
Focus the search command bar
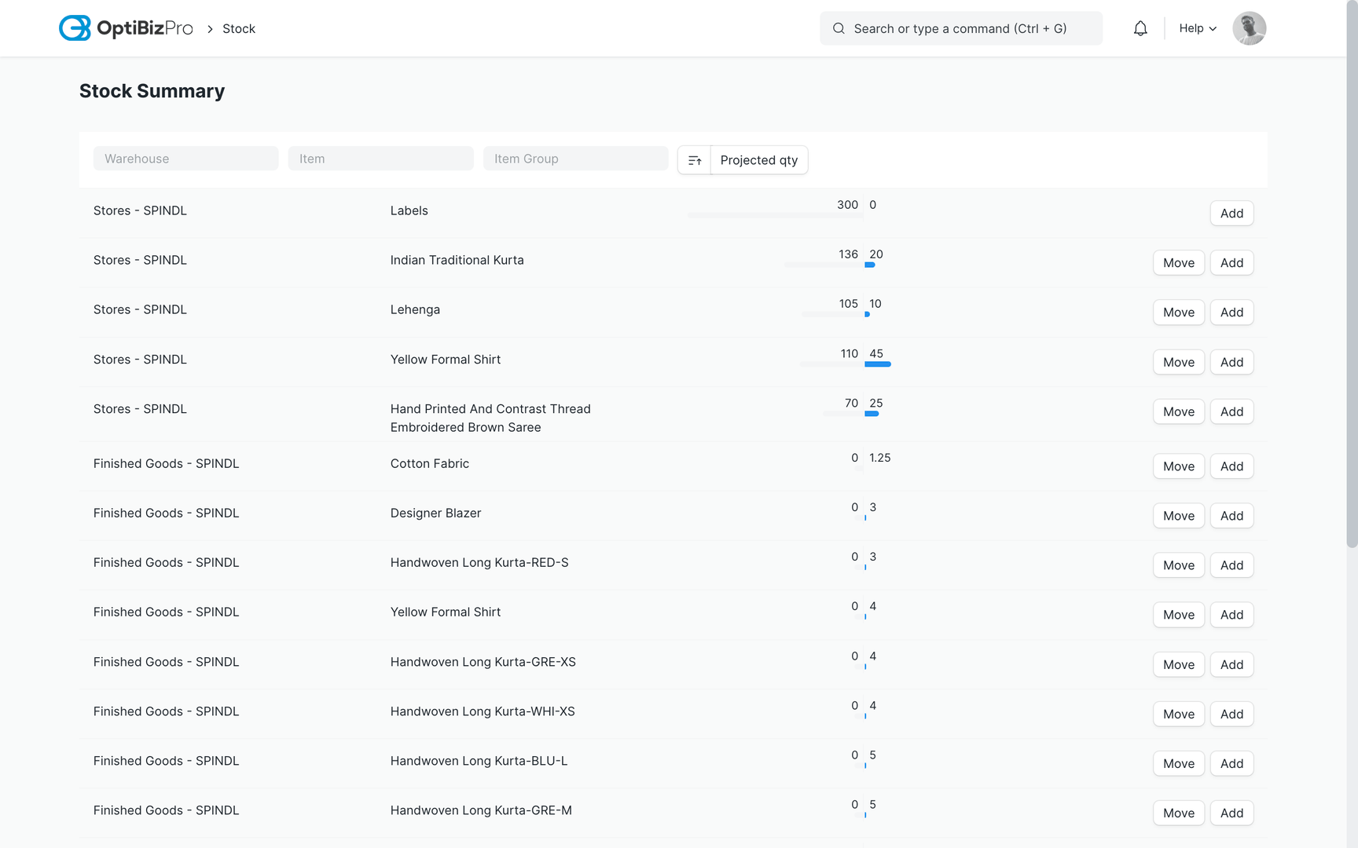pyautogui.click(x=960, y=27)
